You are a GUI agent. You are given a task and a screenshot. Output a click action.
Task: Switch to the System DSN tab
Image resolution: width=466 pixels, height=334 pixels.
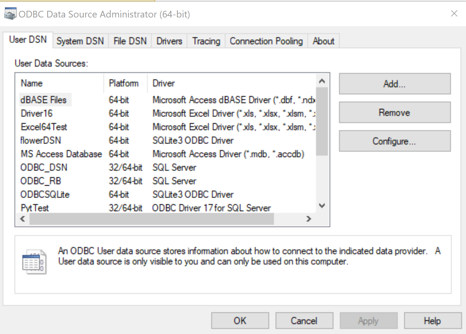(80, 41)
